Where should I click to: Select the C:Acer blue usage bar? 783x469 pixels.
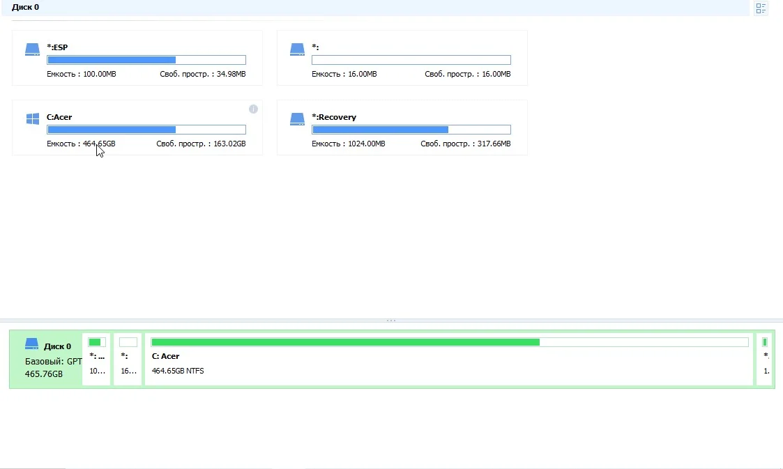[x=146, y=130]
